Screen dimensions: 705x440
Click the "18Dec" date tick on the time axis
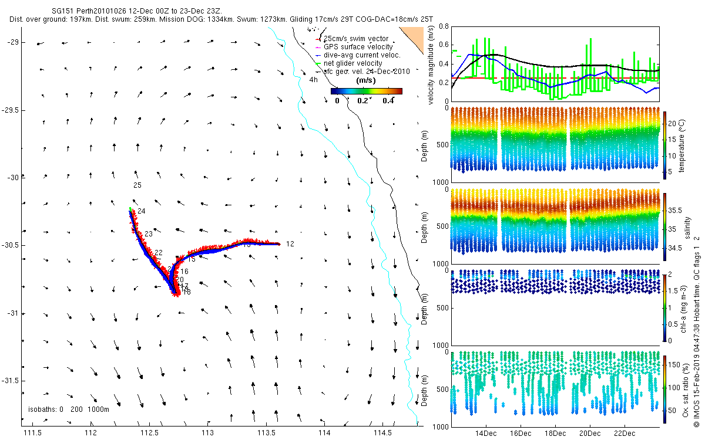pos(555,434)
